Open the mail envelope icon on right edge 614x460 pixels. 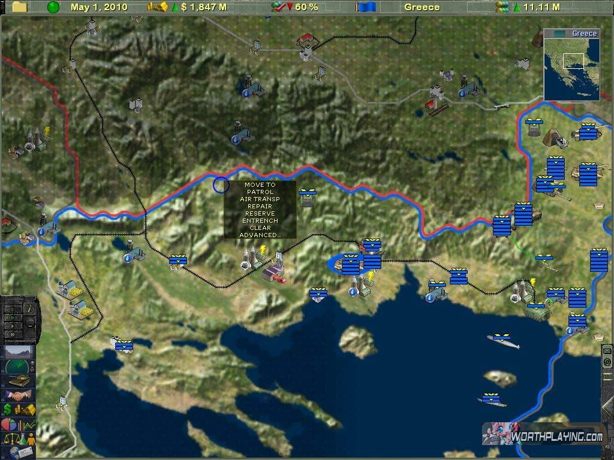point(607,350)
